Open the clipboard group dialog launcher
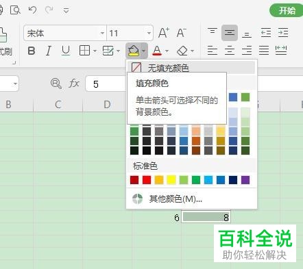 pyautogui.click(x=14, y=62)
